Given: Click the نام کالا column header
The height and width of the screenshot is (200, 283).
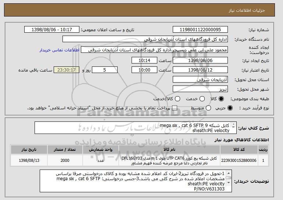Looking at the screenshot, I should click(x=169, y=150).
